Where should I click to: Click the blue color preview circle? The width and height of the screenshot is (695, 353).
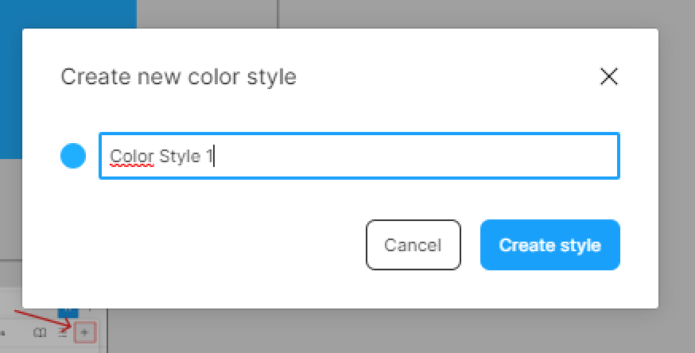pyautogui.click(x=73, y=156)
